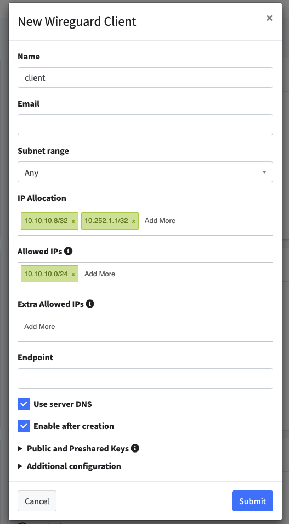
Task: Disable the Use server DNS checkbox
Action: tap(24, 404)
